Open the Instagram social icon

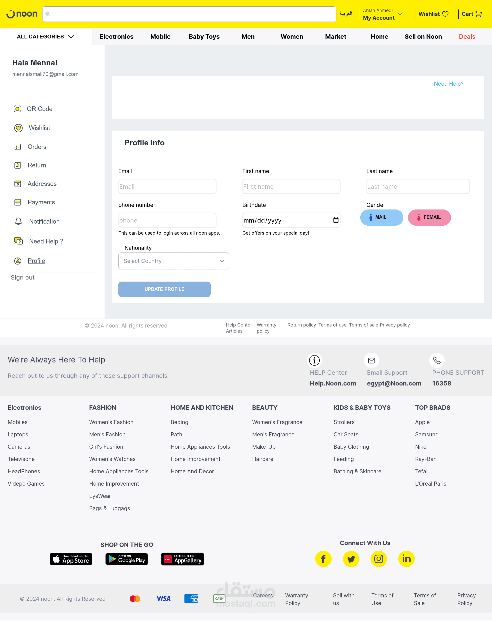(378, 559)
